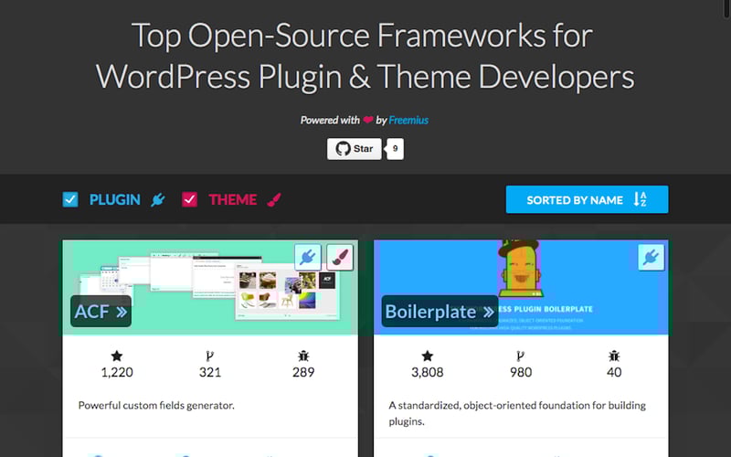Click the pink heart icon

(368, 120)
